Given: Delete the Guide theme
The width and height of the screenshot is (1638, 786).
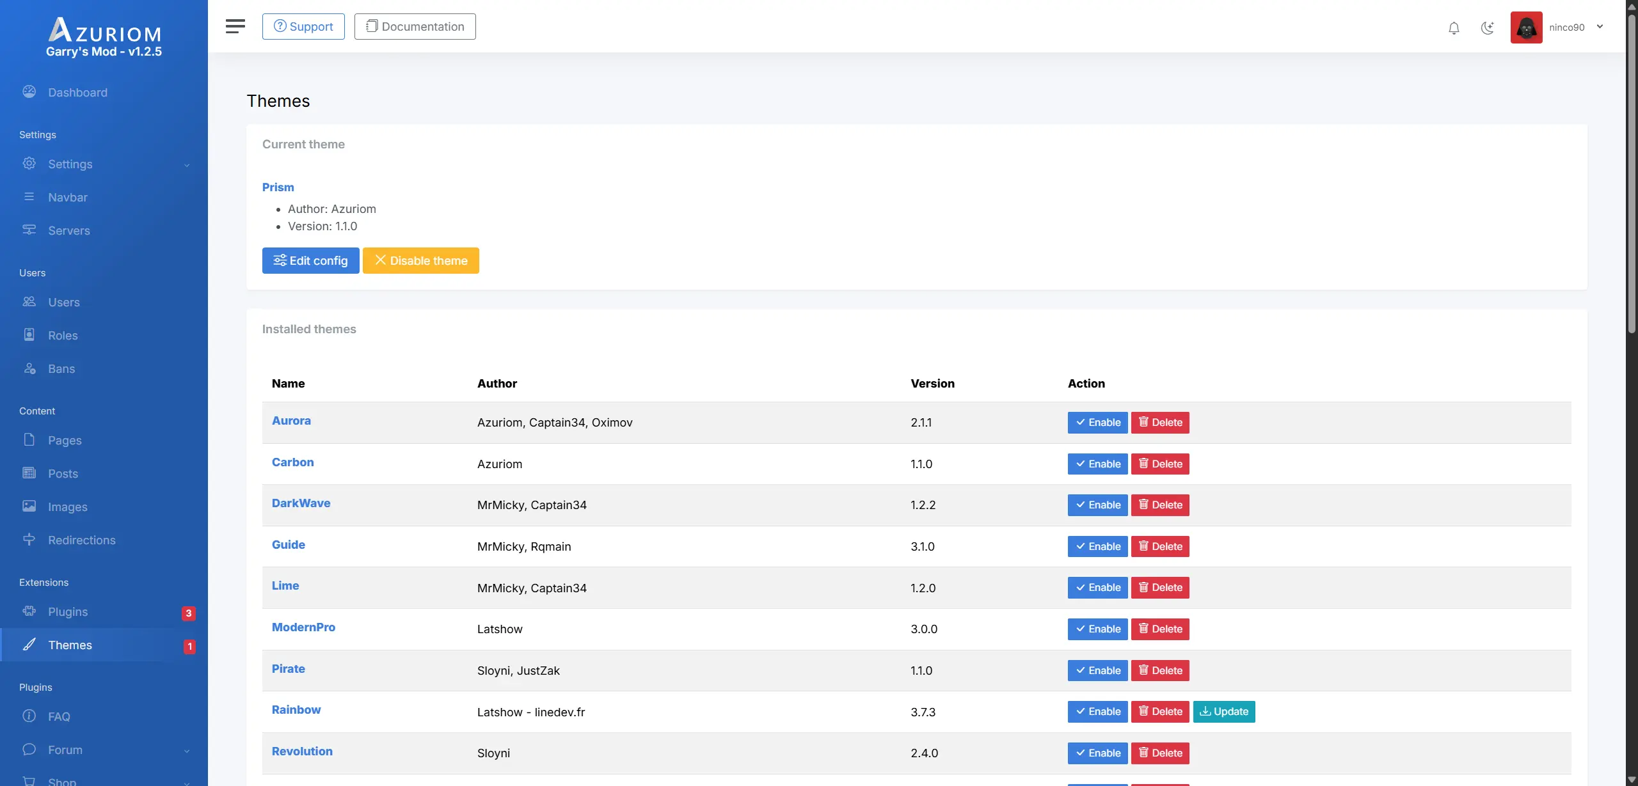Looking at the screenshot, I should coord(1160,546).
